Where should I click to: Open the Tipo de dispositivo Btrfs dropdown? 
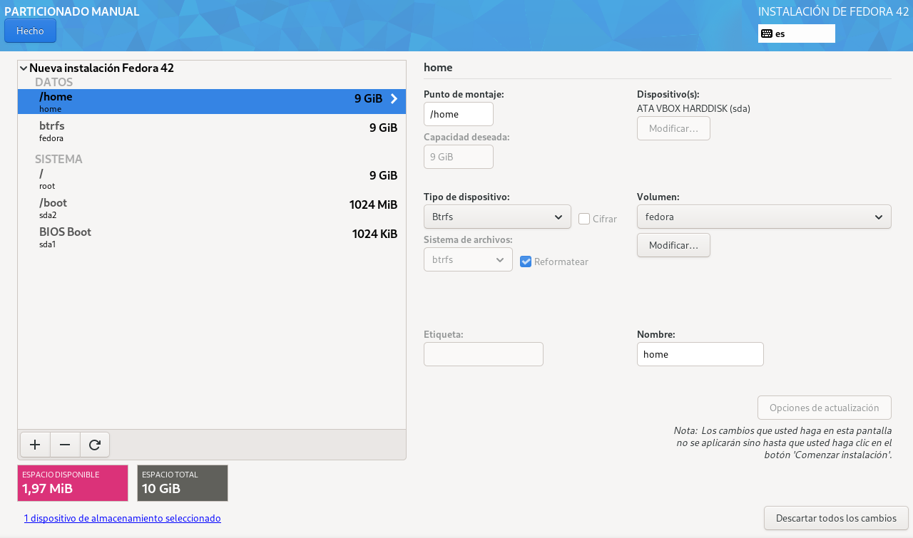[497, 217]
